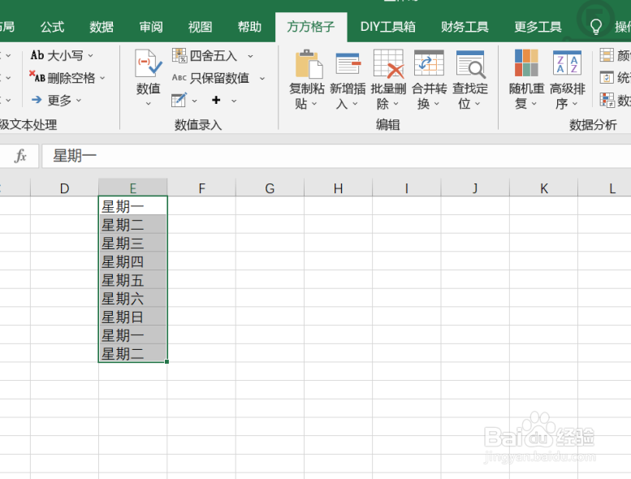Image resolution: width=631 pixels, height=479 pixels.
Task: Open the 数值 button dropdown arrow
Action: (148, 103)
